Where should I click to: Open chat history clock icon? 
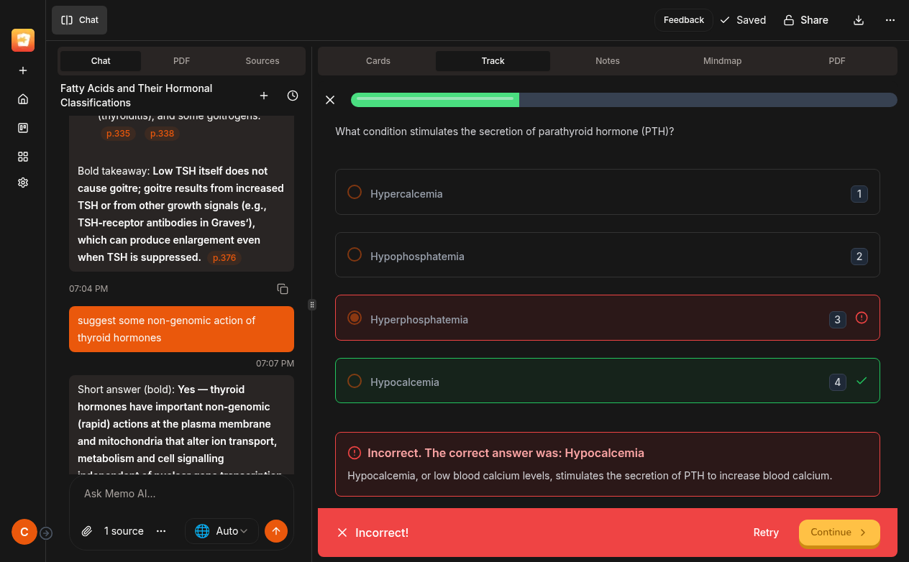[x=293, y=96]
